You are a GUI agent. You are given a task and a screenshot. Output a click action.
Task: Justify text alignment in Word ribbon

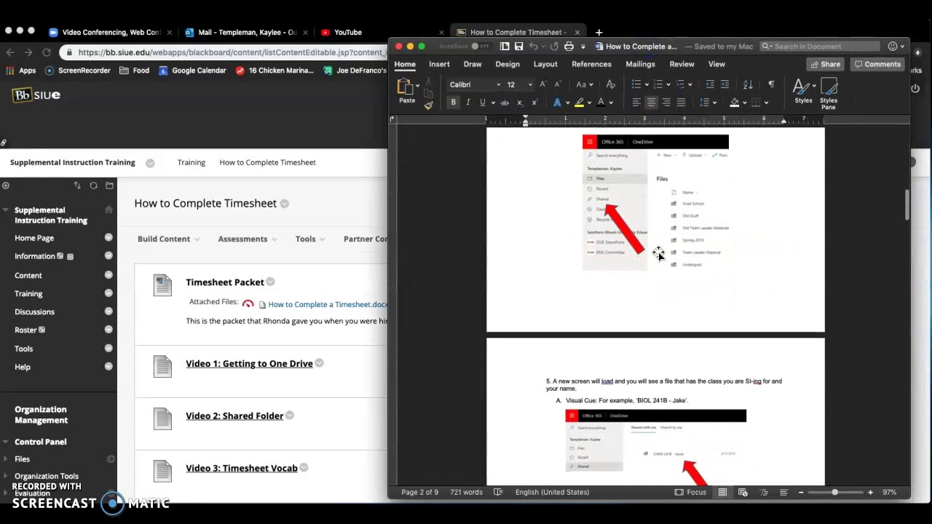coord(681,103)
